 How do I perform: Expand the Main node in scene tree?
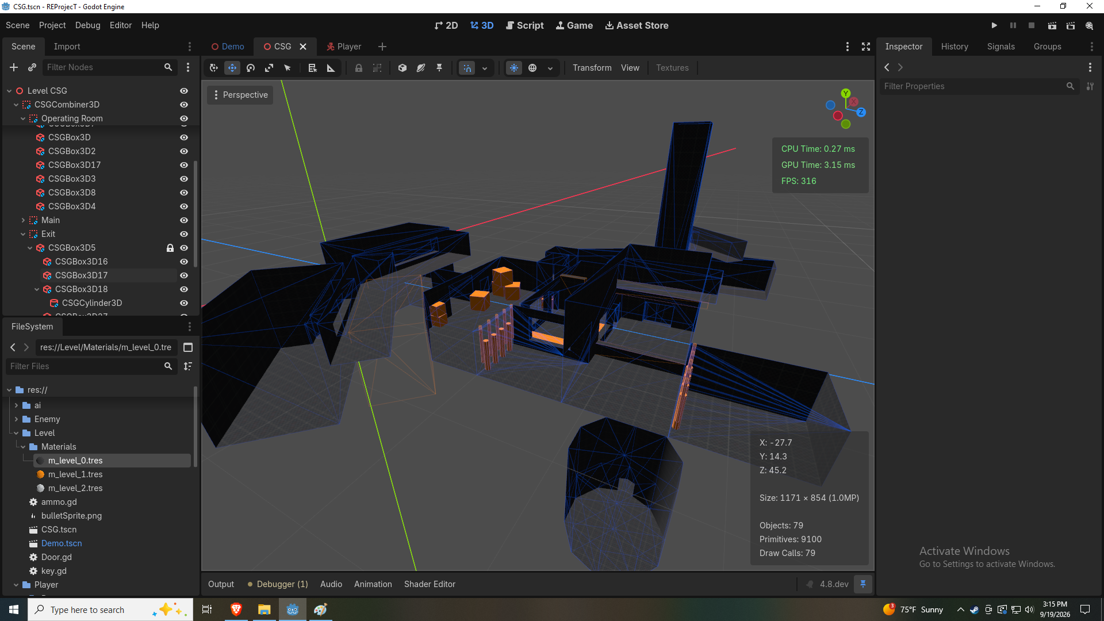[23, 220]
